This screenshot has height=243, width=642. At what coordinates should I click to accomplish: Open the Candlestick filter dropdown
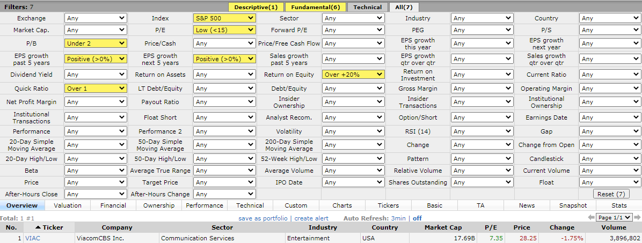point(610,159)
